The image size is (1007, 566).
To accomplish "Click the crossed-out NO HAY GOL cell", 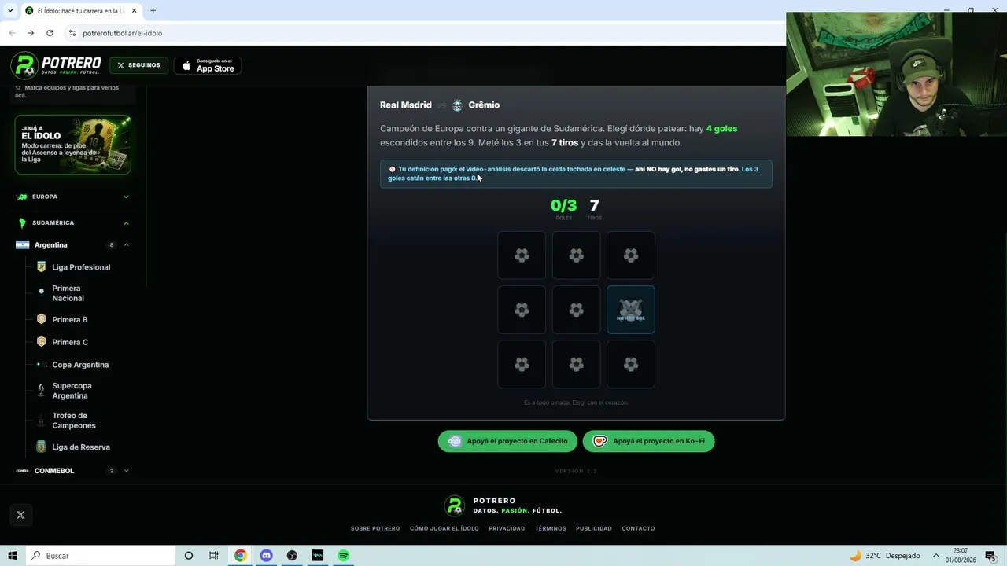I will pos(631,310).
